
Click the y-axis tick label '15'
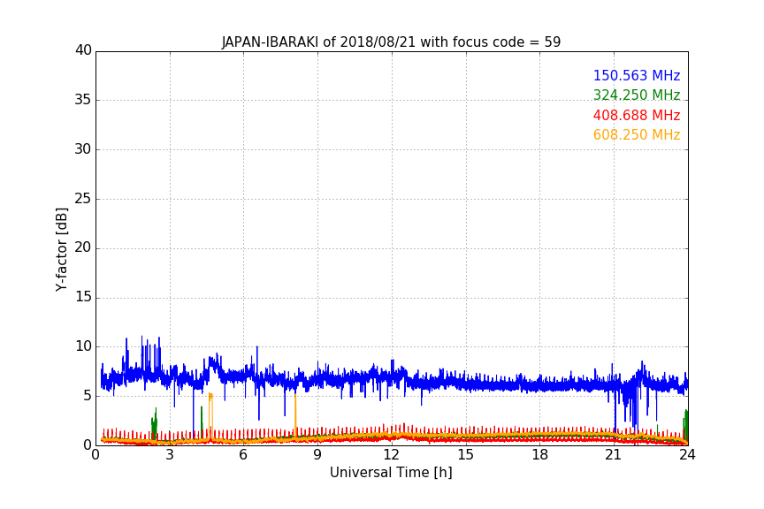pos(83,297)
